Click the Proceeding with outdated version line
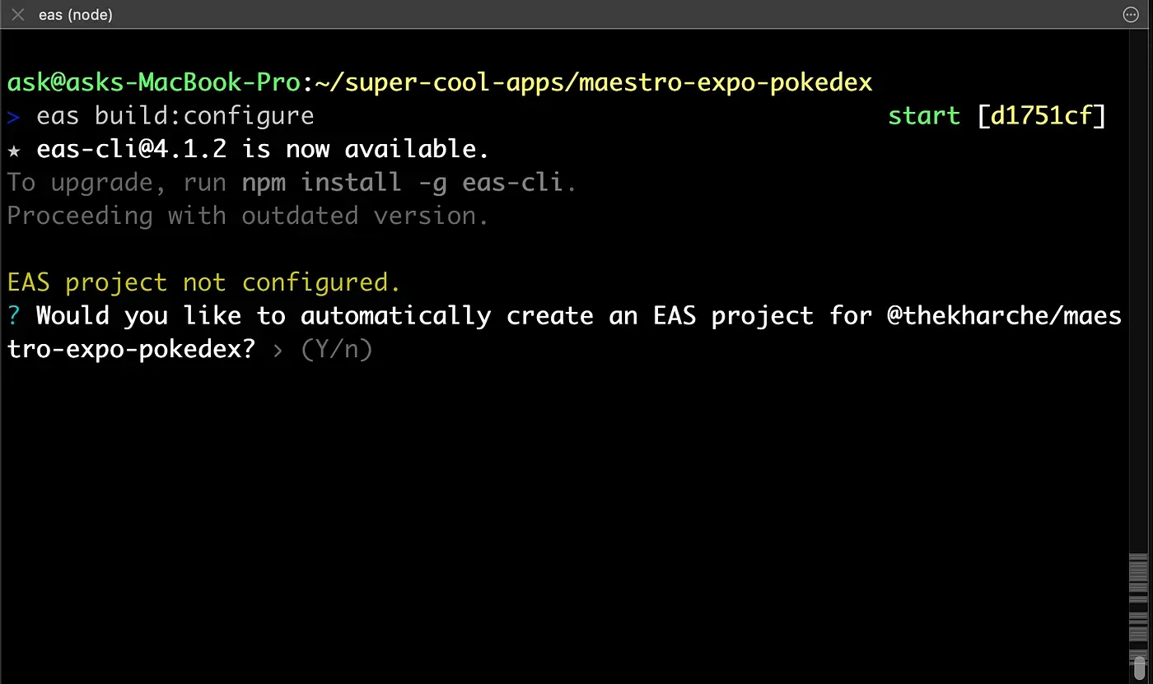Viewport: 1153px width, 684px height. tap(247, 216)
